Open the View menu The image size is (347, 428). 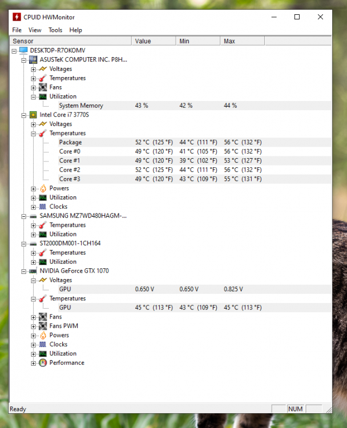[x=35, y=30]
